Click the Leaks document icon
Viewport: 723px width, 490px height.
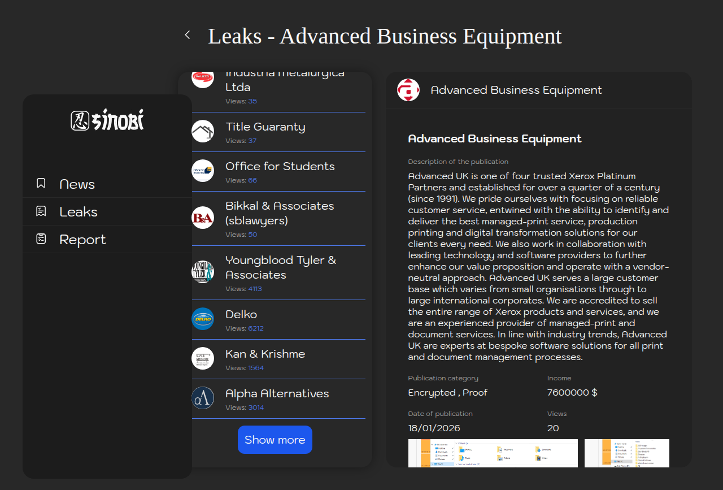41,211
